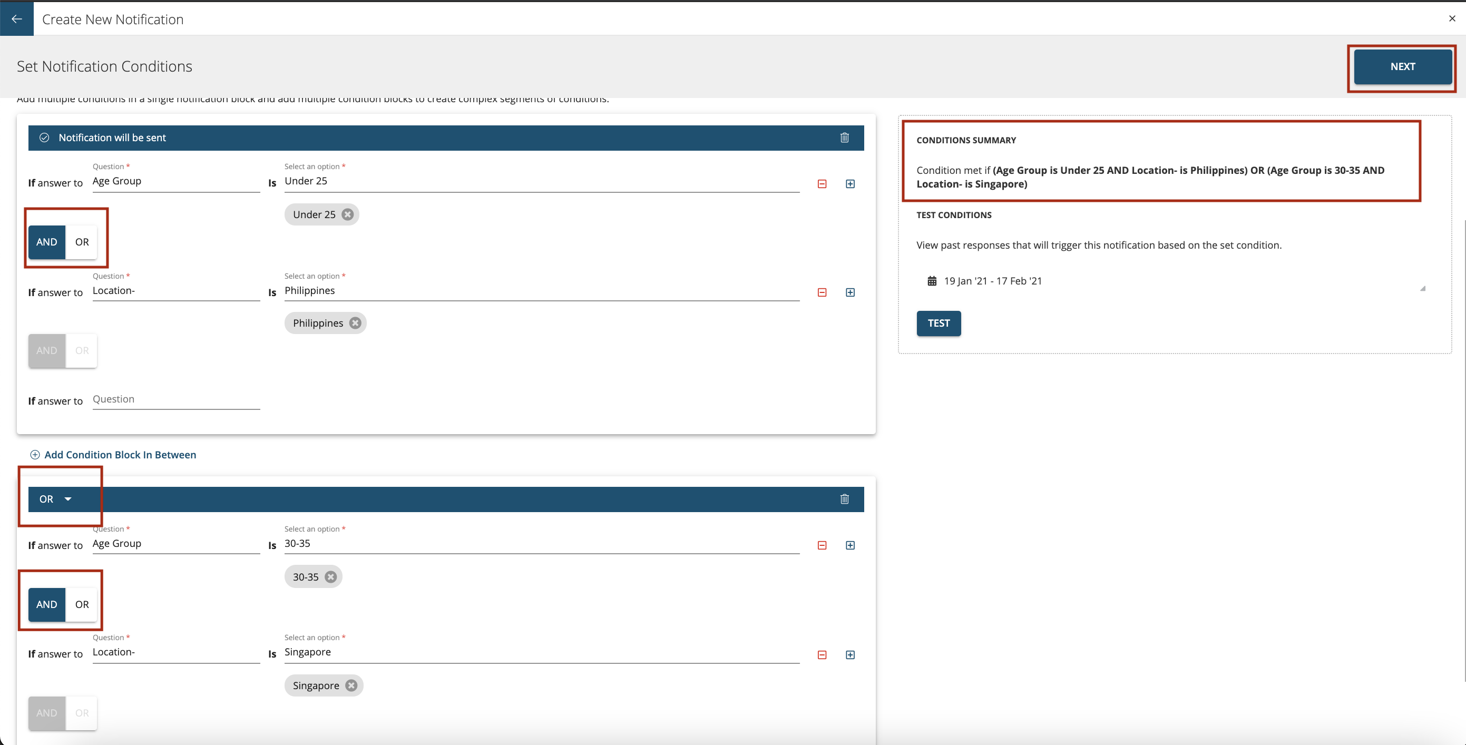The height and width of the screenshot is (745, 1466).
Task: Open the Under 25 option selector
Action: click(542, 182)
